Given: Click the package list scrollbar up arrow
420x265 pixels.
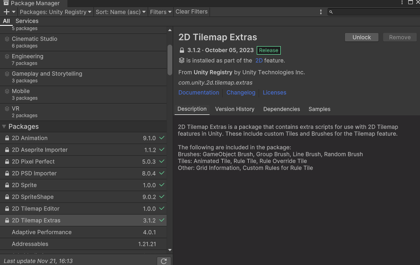Looking at the screenshot, I should pyautogui.click(x=170, y=30).
